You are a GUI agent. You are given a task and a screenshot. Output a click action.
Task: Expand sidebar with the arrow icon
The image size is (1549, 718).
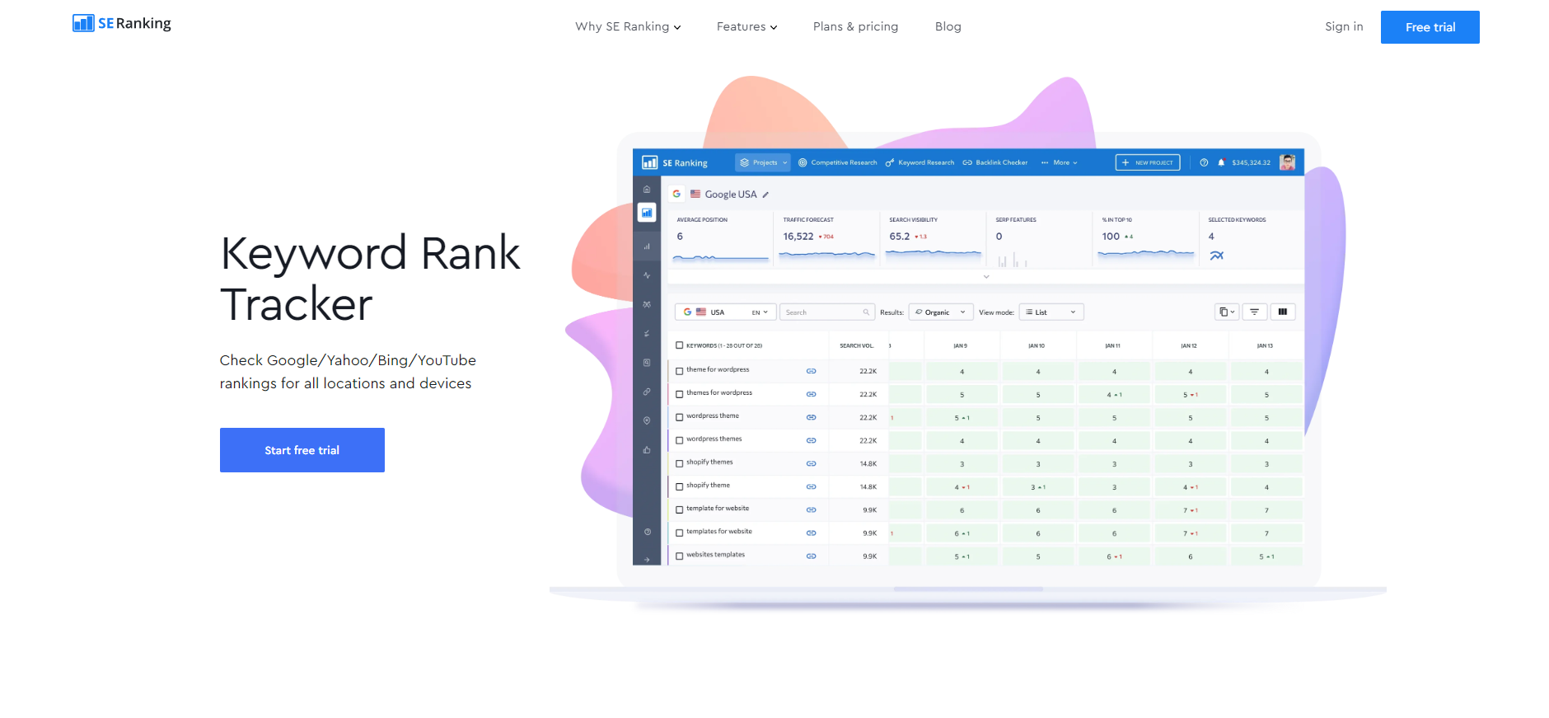(647, 560)
